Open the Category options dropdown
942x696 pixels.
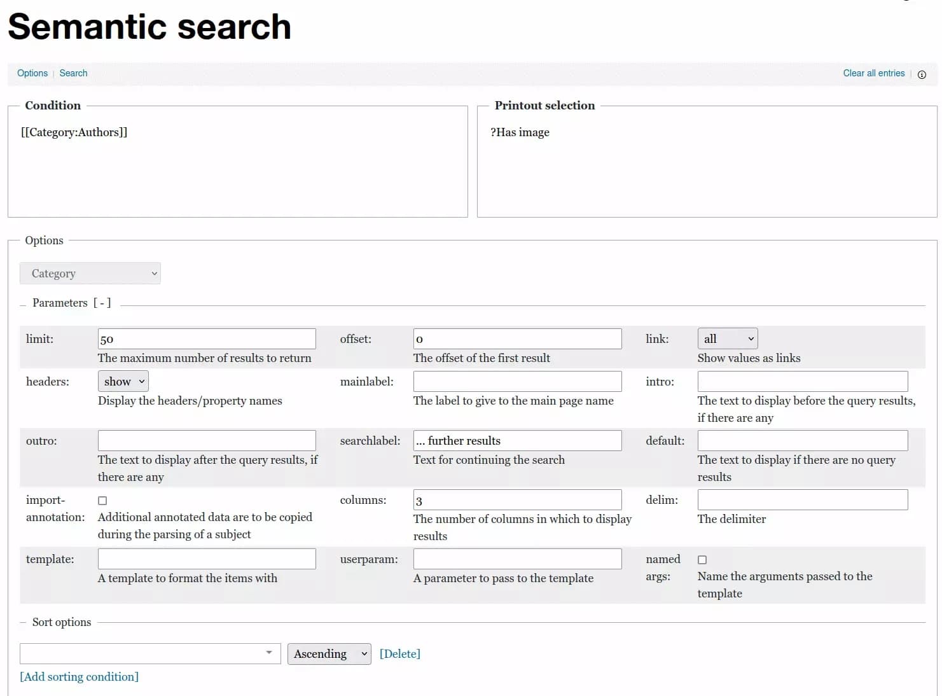tap(90, 273)
